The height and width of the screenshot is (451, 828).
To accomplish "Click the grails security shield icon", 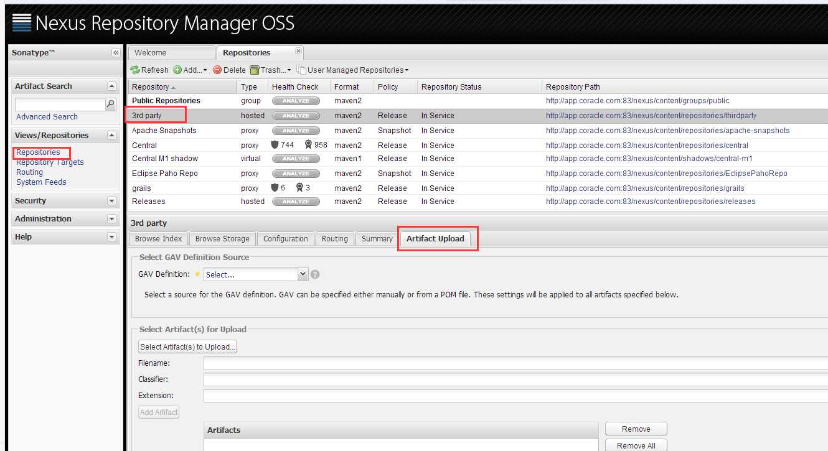I will 275,188.
